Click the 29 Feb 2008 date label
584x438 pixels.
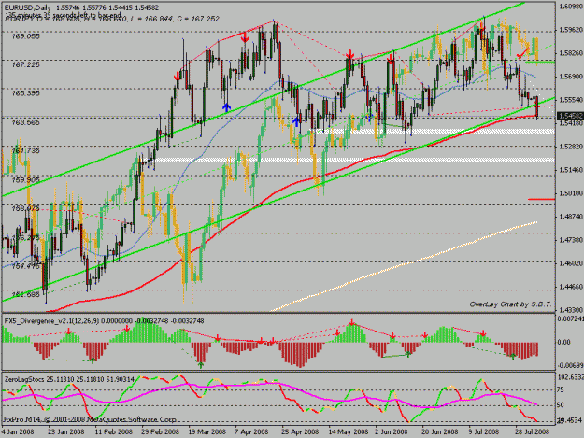coord(160,432)
